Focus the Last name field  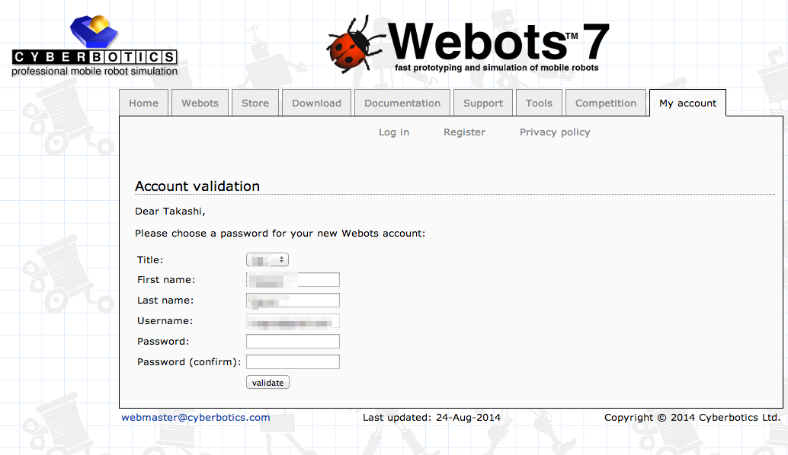293,300
